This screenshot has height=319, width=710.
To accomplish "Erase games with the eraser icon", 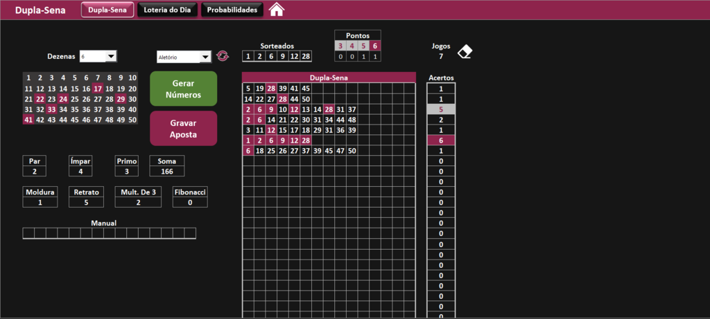I will point(465,51).
